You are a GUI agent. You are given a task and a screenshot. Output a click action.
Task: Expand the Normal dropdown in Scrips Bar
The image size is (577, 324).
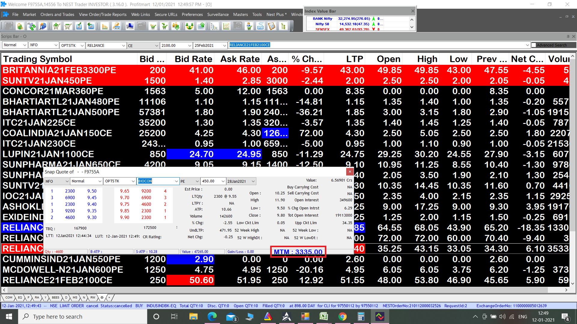click(x=25, y=45)
